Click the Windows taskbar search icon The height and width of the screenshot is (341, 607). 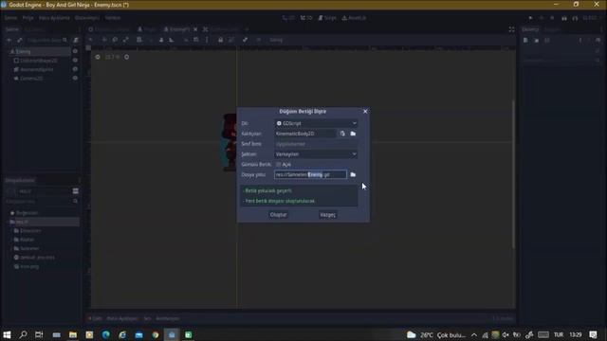pos(23,334)
